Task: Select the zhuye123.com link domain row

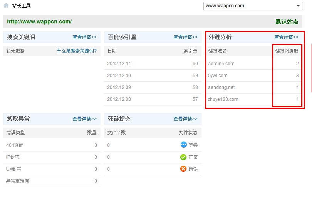Action: [x=223, y=99]
